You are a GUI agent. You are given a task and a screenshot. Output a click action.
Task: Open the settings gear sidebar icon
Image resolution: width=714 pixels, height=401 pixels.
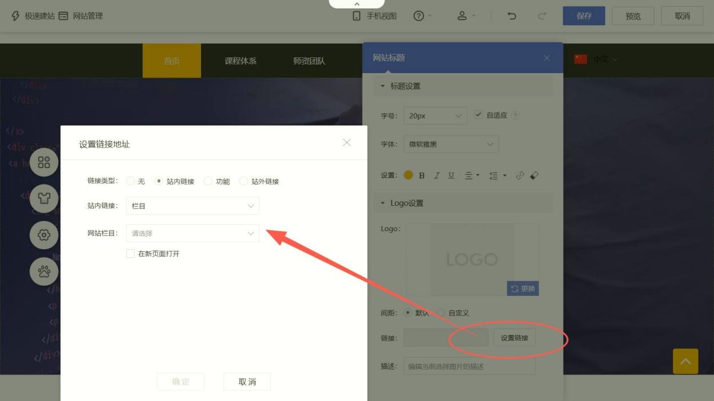coord(44,235)
